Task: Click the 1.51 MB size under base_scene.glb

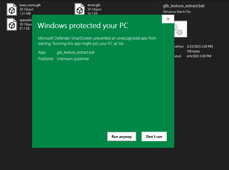Action: pyautogui.click(x=25, y=13)
